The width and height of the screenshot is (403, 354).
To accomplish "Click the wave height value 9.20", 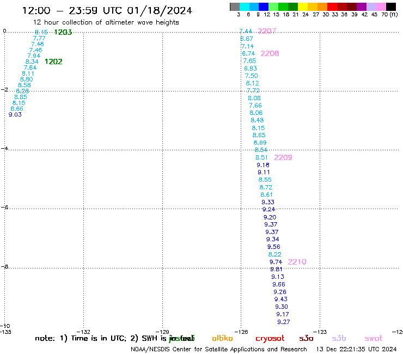I will [x=270, y=217].
